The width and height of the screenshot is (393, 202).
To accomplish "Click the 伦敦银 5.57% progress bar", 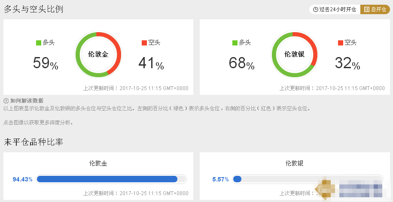I will click(307, 179).
